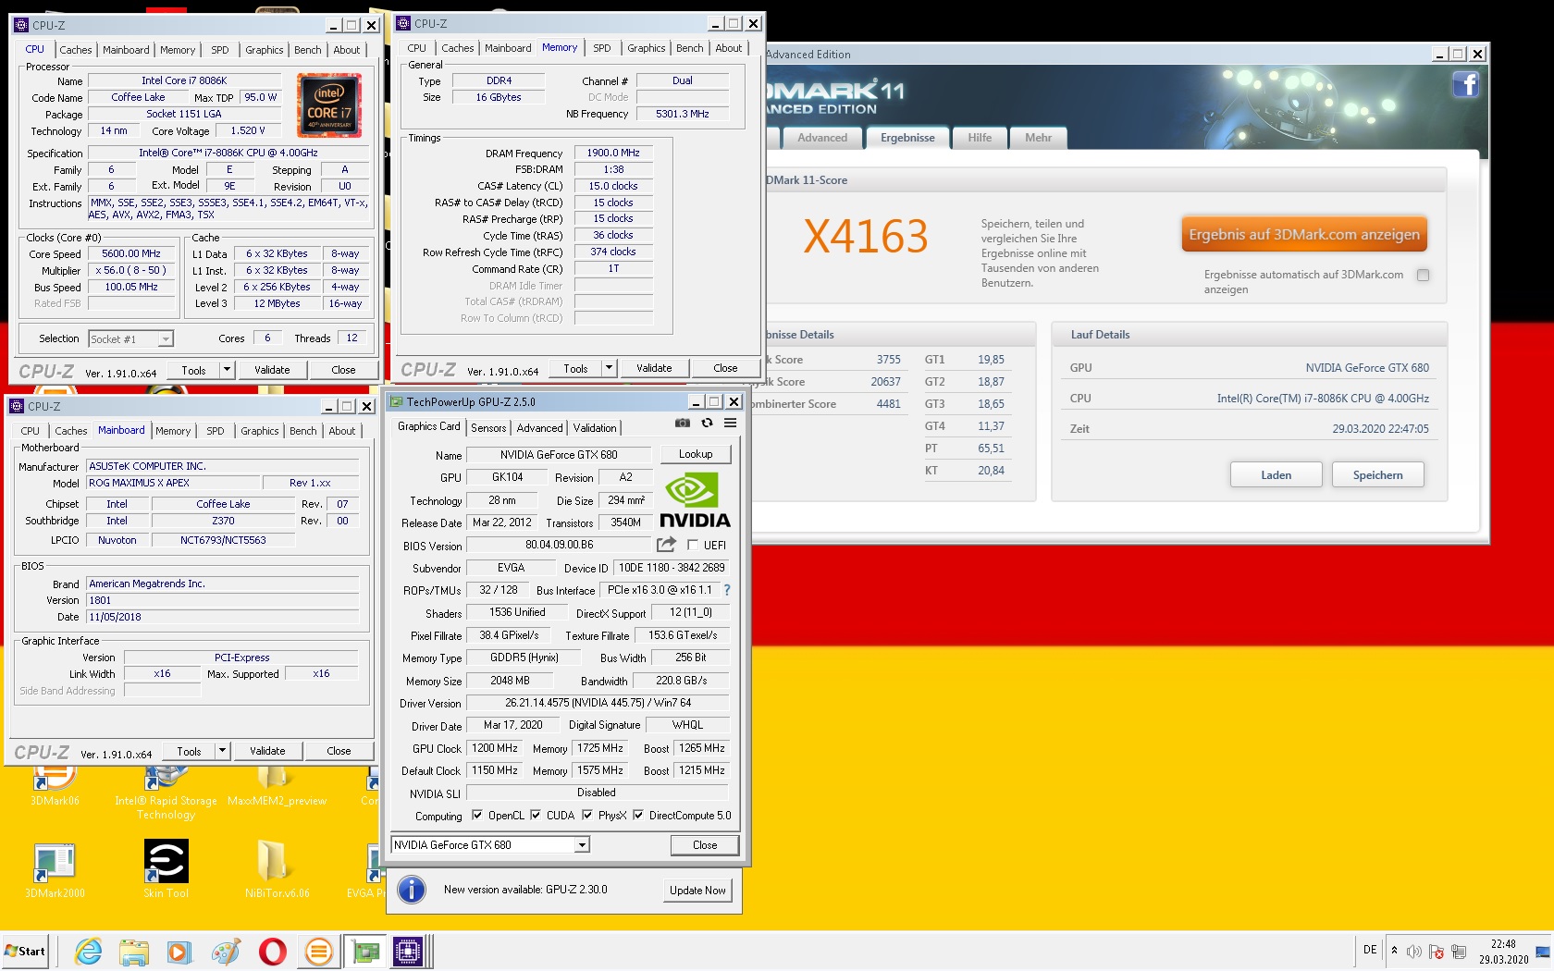The image size is (1554, 971).
Task: Click Validate in the Mainboard window
Action: point(267,751)
